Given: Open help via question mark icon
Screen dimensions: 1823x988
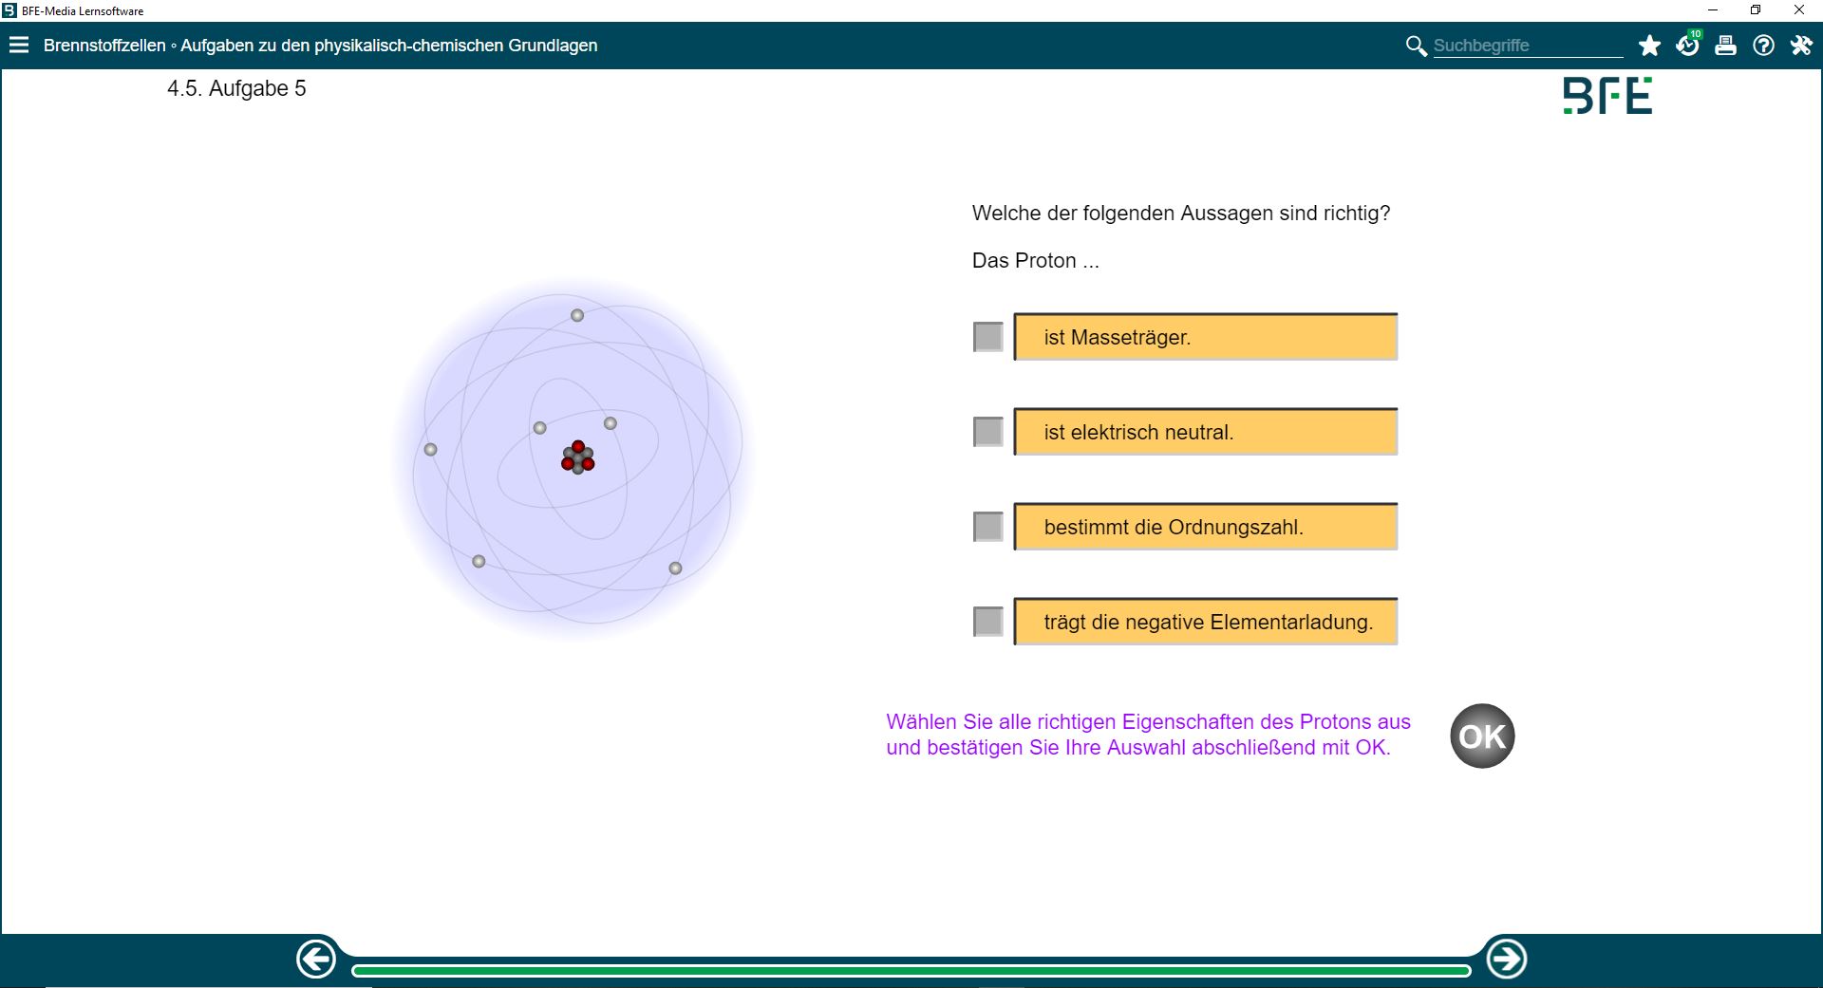Looking at the screenshot, I should click(1763, 46).
